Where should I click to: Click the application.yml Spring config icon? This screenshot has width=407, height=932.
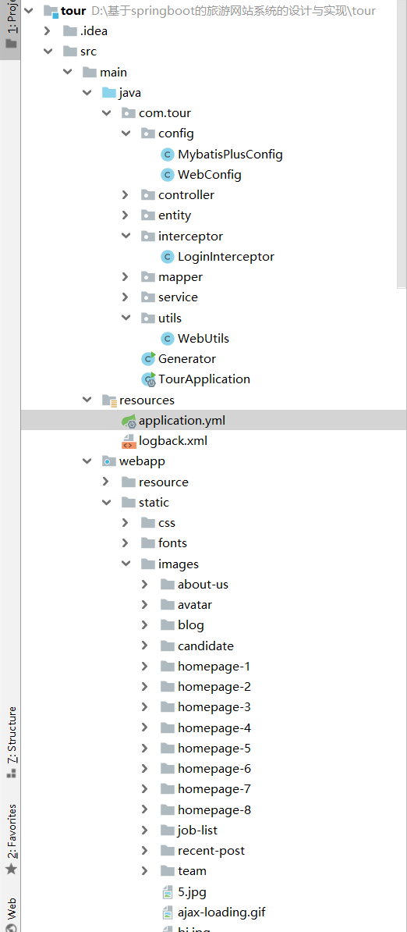[x=128, y=421]
